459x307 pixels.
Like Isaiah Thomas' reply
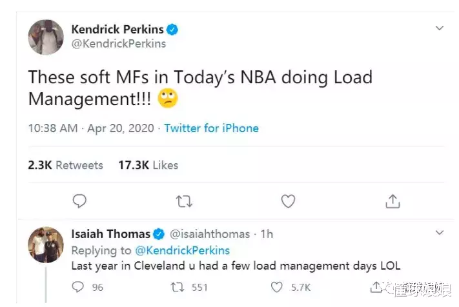[x=277, y=287]
